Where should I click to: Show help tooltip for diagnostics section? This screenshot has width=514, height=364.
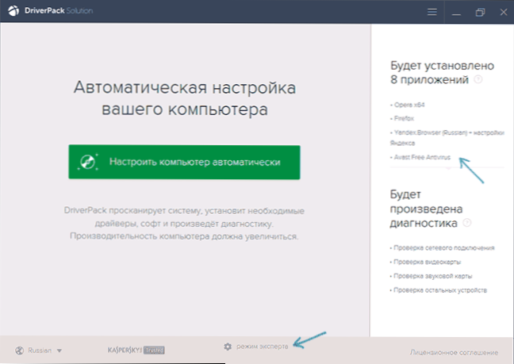466,223
